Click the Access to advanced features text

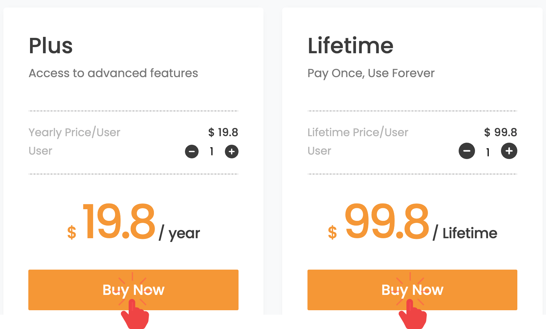113,73
